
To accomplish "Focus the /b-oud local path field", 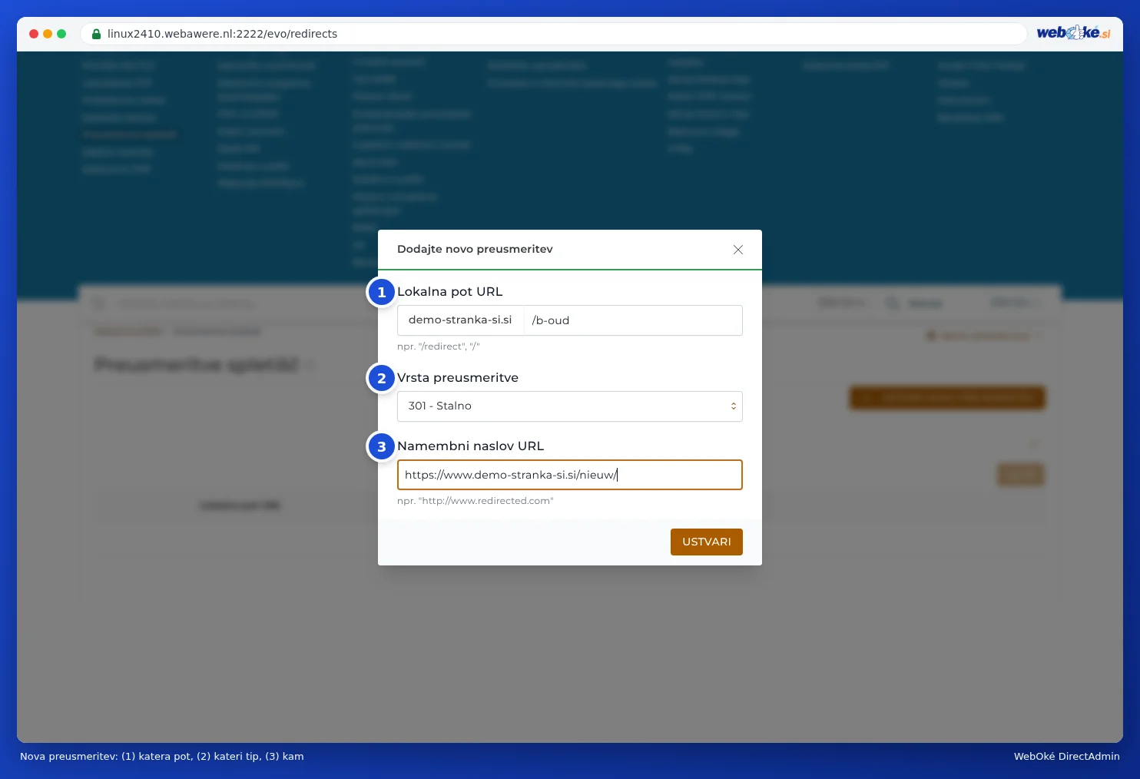I will pos(633,320).
